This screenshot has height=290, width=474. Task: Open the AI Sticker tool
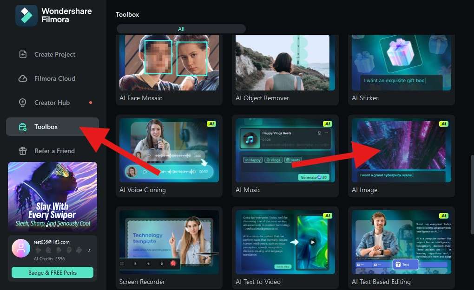pyautogui.click(x=401, y=70)
